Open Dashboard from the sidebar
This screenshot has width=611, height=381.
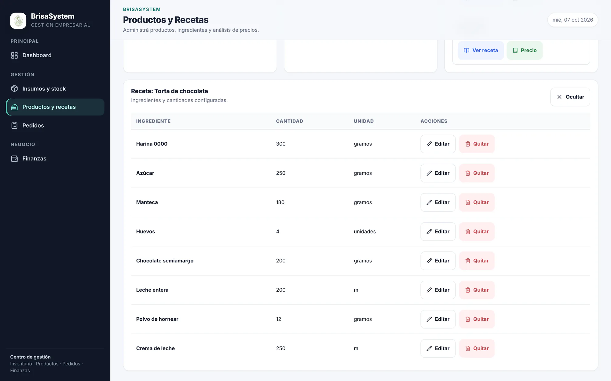point(55,55)
